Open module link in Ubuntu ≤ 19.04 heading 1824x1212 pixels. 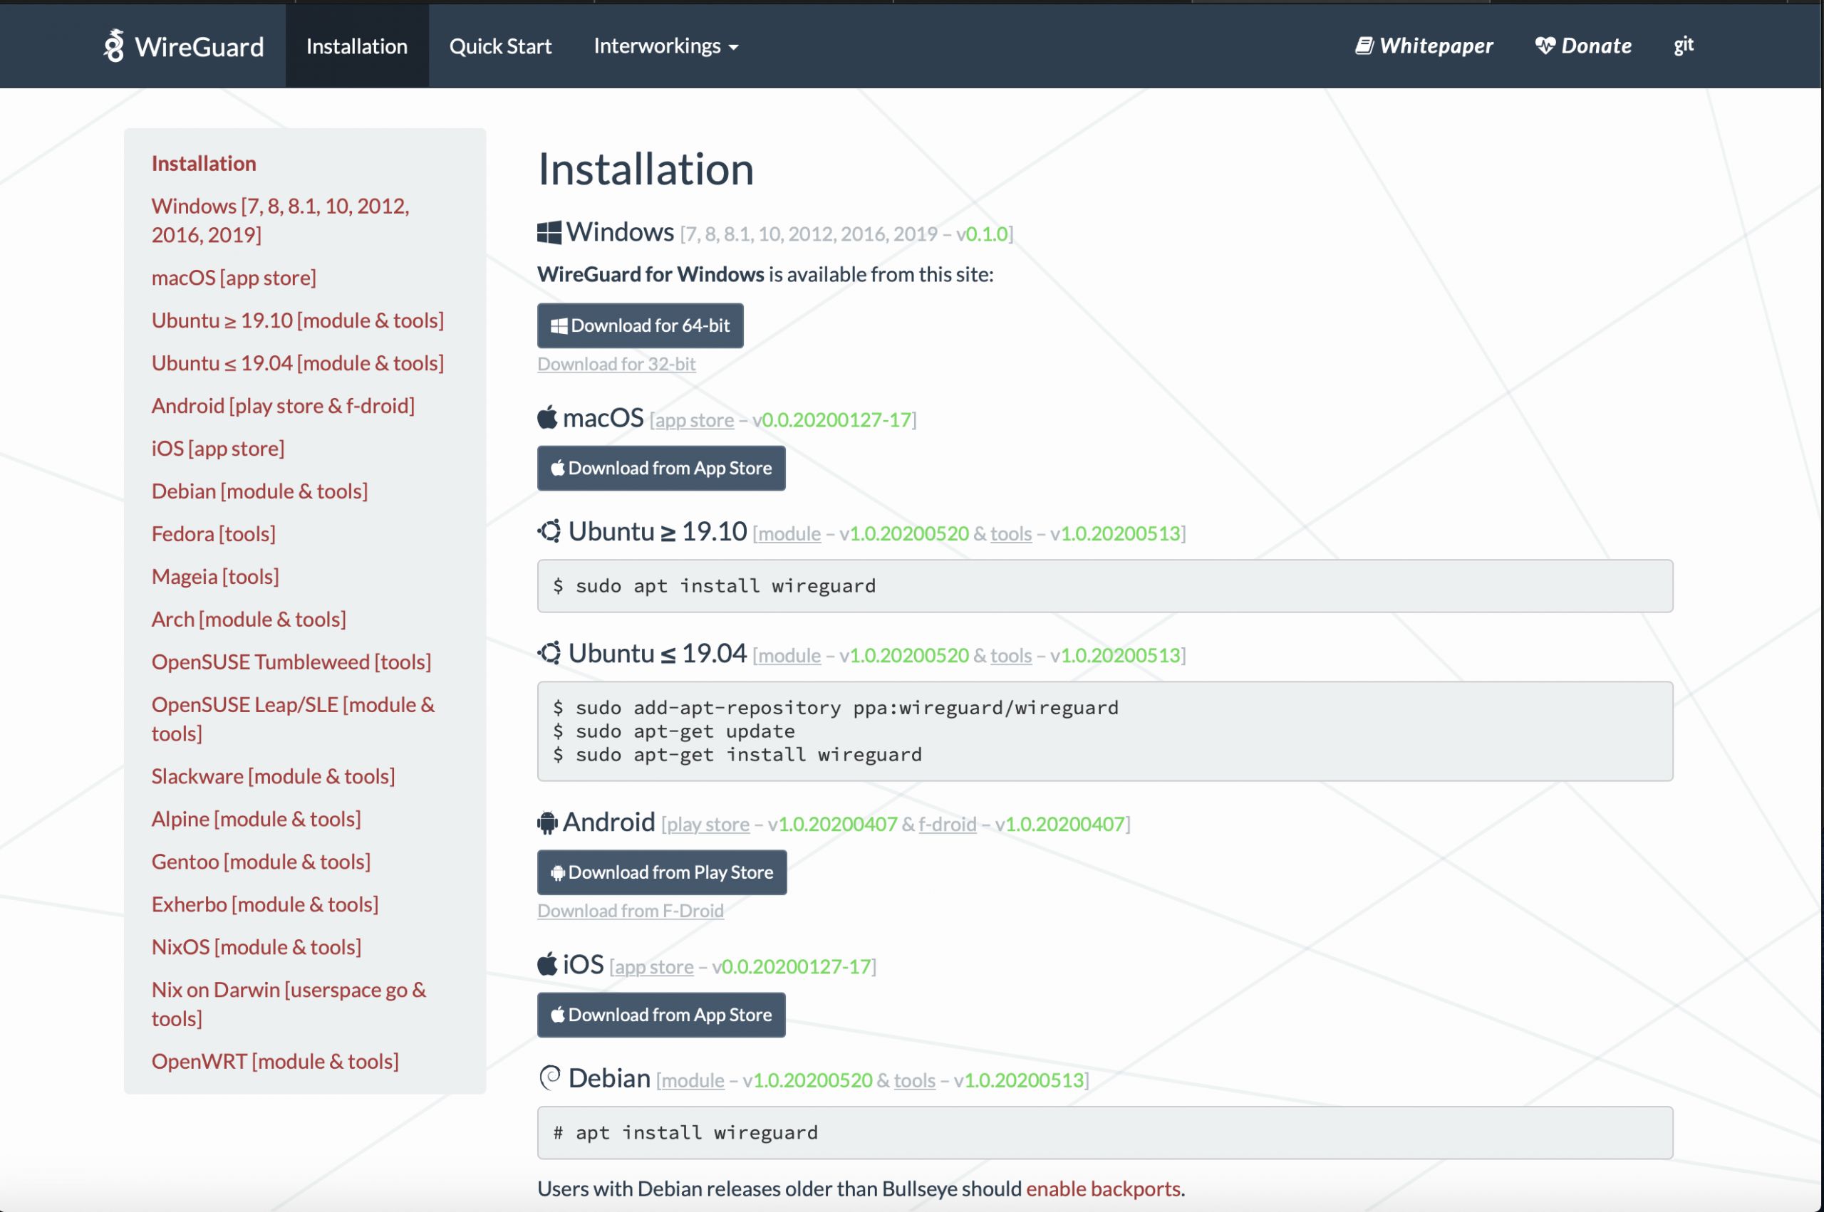pyautogui.click(x=789, y=655)
